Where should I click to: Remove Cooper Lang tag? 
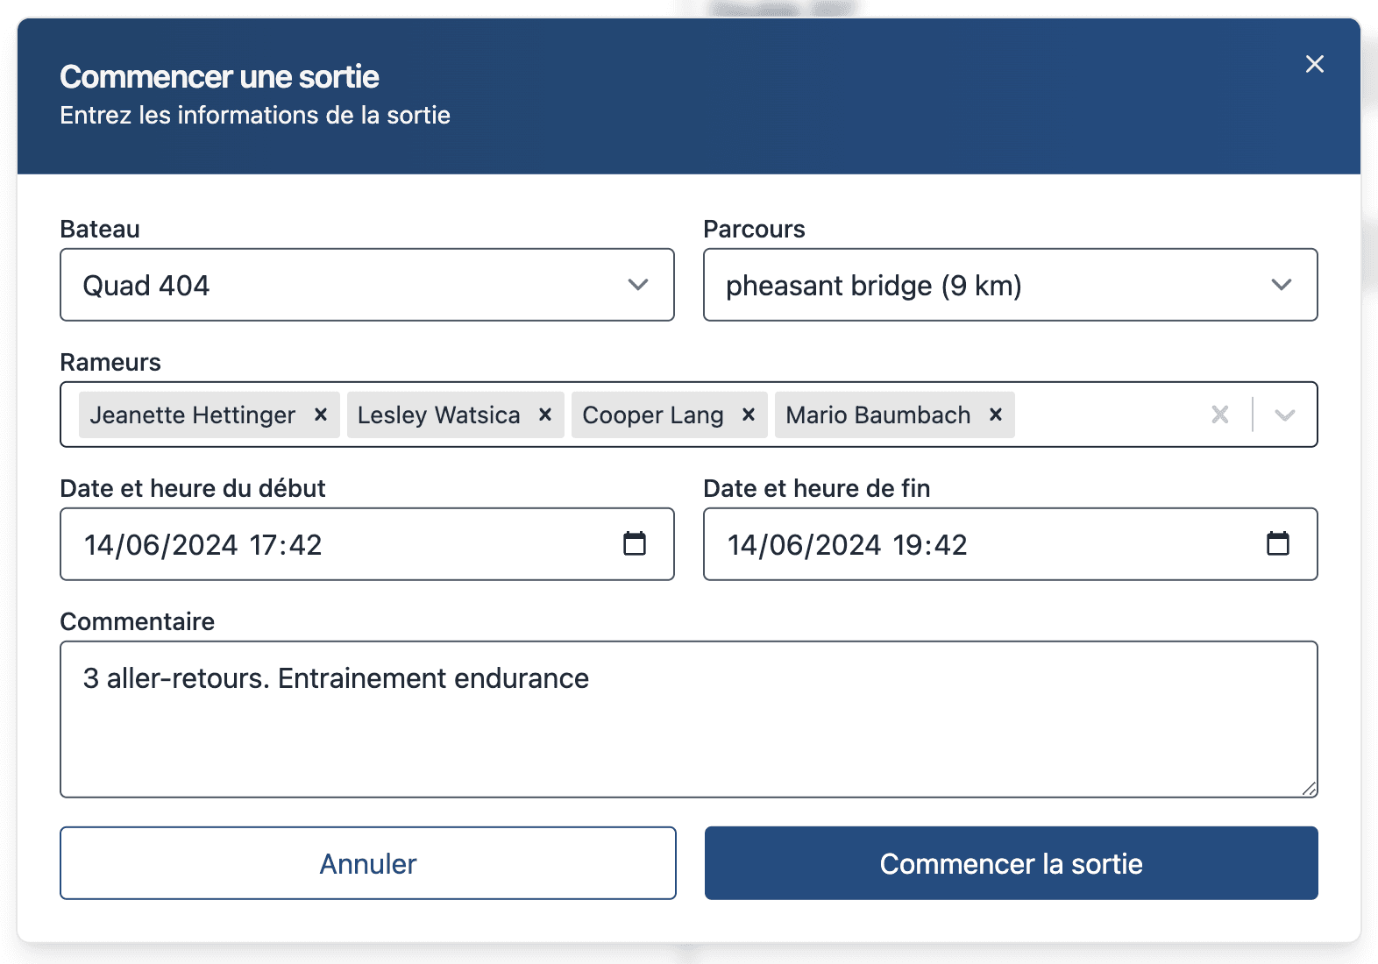(x=749, y=415)
